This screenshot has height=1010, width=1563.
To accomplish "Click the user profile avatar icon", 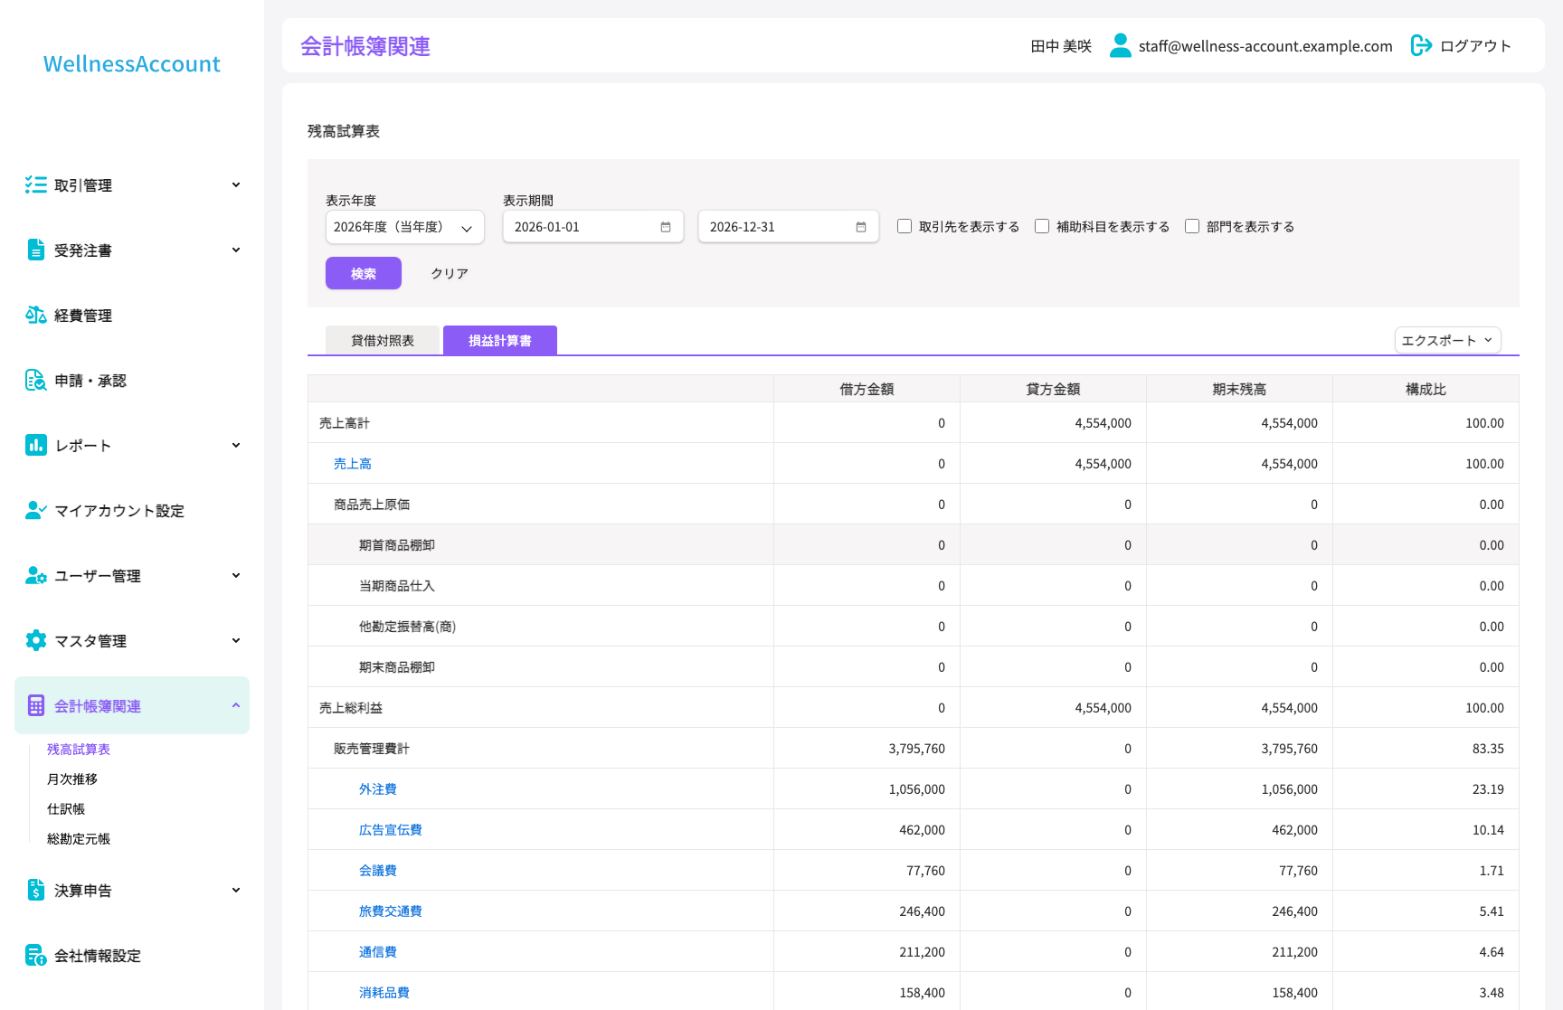I will [x=1121, y=45].
